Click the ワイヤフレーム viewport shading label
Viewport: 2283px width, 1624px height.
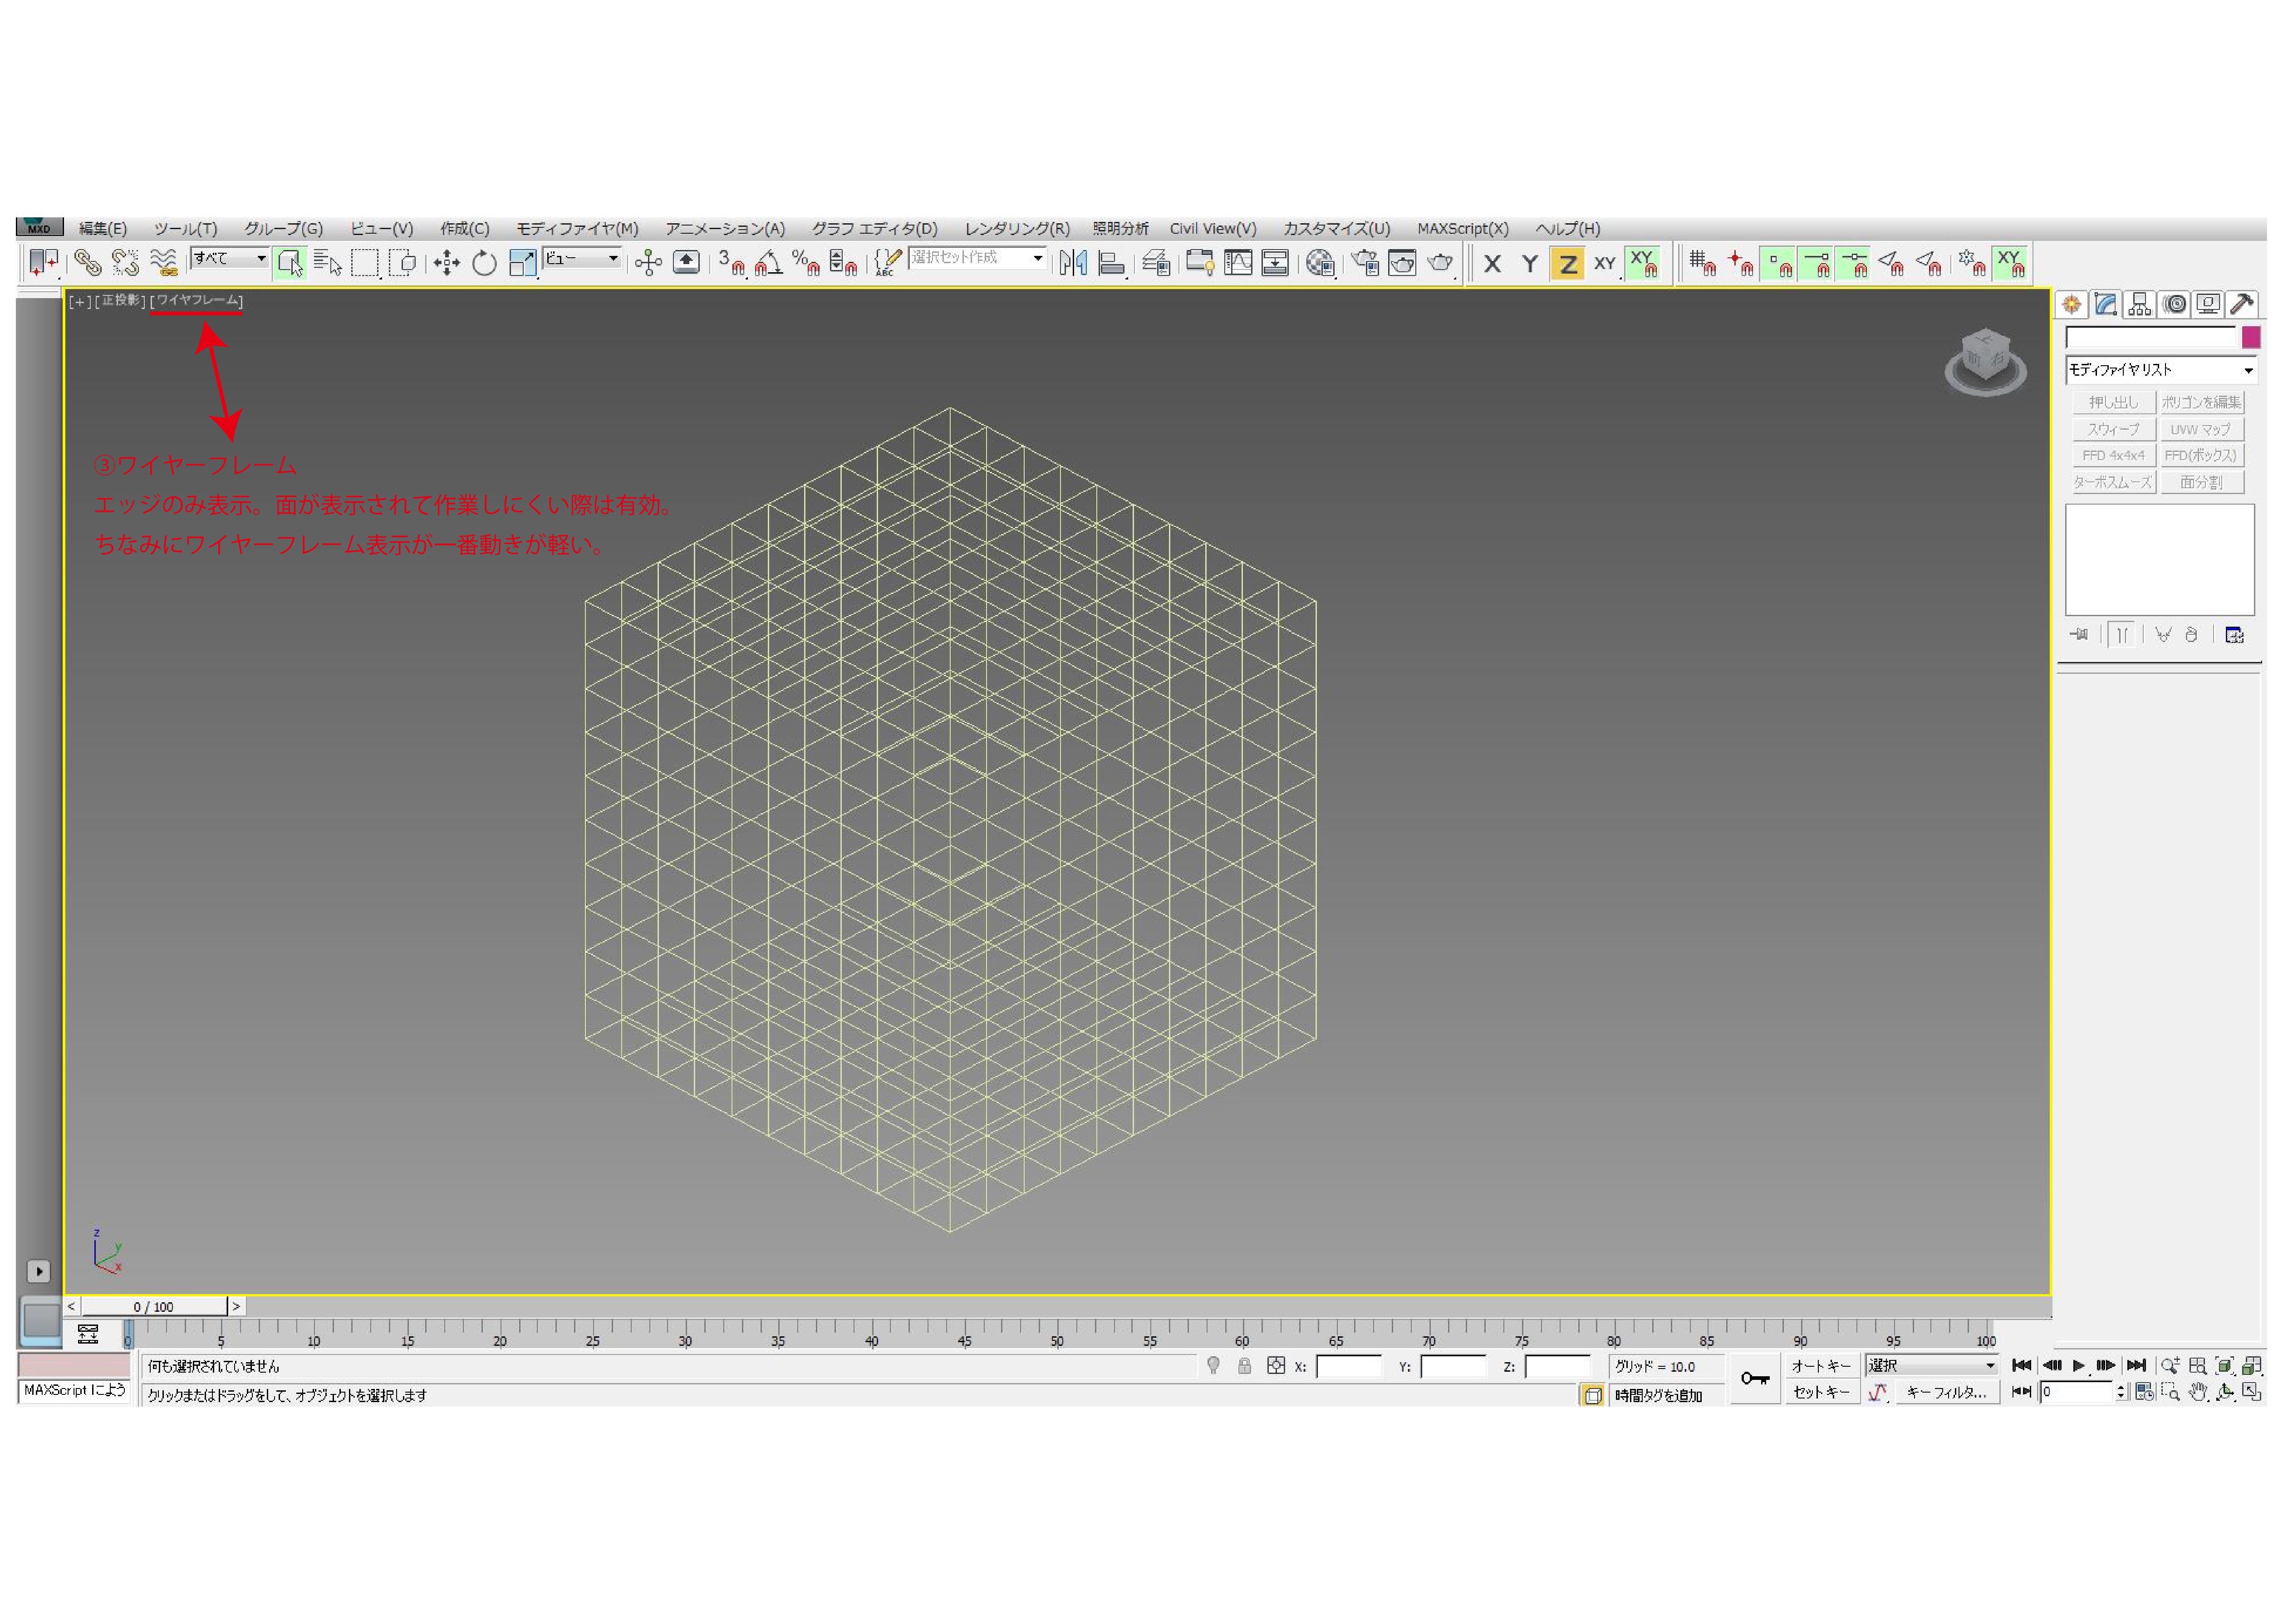(x=197, y=300)
